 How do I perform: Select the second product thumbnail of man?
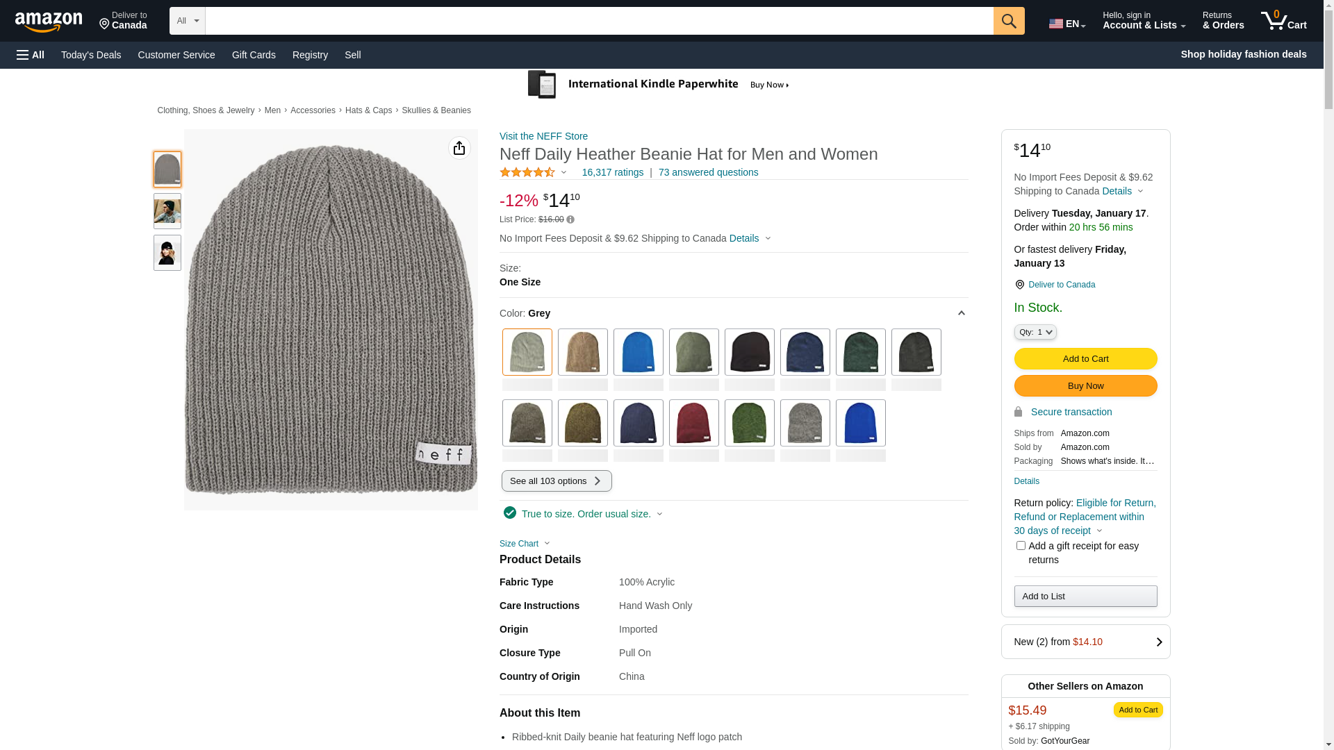[167, 211]
